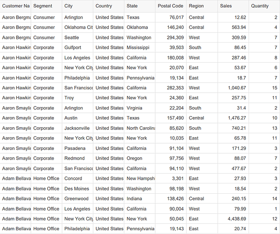Click the Gulfport city cell
This screenshot has height=234, width=280.
click(x=77, y=47)
